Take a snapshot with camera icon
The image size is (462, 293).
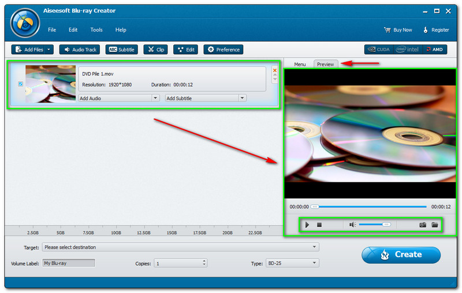point(423,225)
